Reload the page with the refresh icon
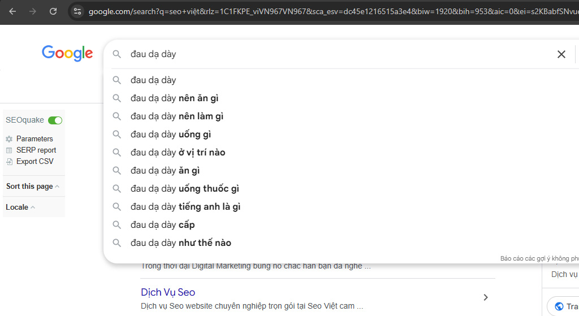 click(53, 11)
